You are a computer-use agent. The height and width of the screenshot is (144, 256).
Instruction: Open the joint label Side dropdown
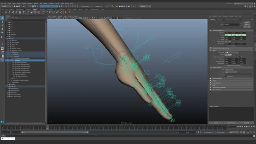click(229, 70)
